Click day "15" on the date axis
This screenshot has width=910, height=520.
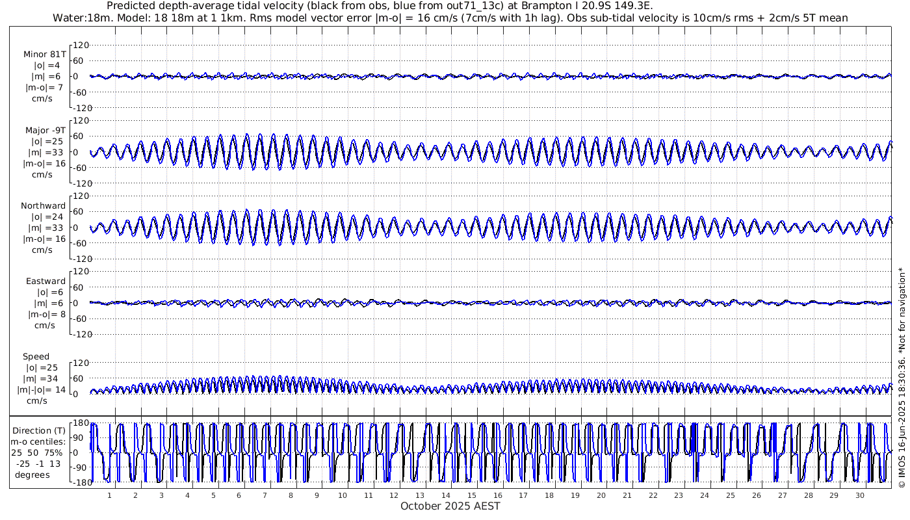point(471,495)
